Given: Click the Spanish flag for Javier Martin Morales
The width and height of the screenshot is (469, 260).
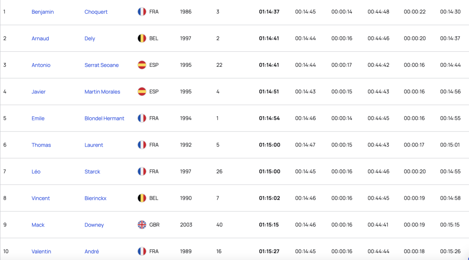Looking at the screenshot, I should click(142, 92).
